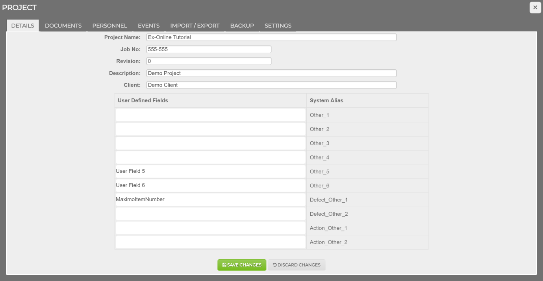Click user defined field for Other_1
The width and height of the screenshot is (543, 281).
(210, 115)
